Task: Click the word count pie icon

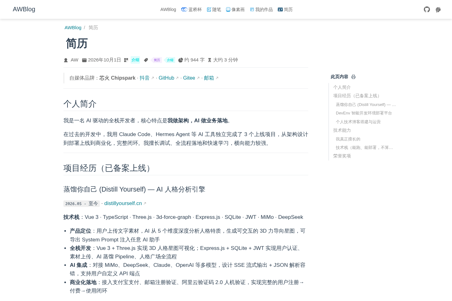Action: (x=180, y=60)
